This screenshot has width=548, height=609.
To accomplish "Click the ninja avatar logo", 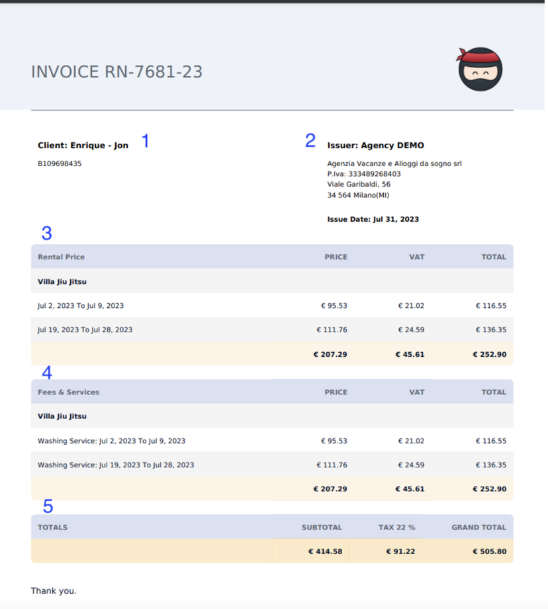I will pyautogui.click(x=480, y=69).
